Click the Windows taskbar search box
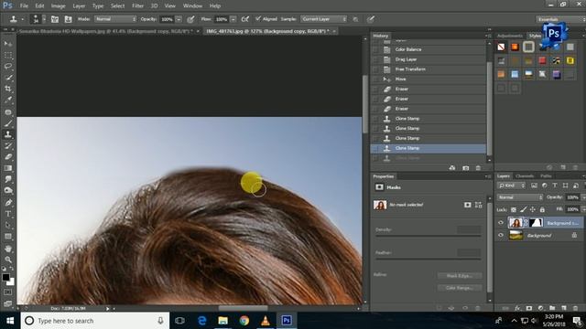586x329 pixels. pos(95,321)
